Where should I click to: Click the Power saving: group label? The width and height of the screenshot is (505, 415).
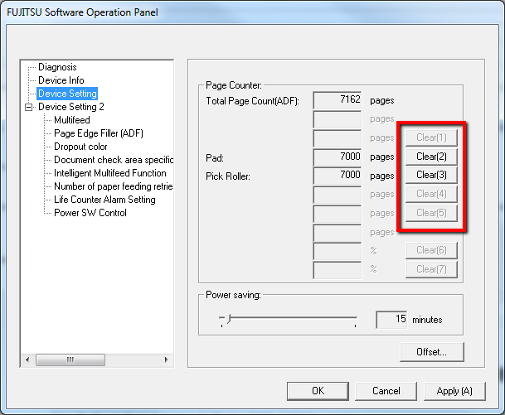coord(233,295)
